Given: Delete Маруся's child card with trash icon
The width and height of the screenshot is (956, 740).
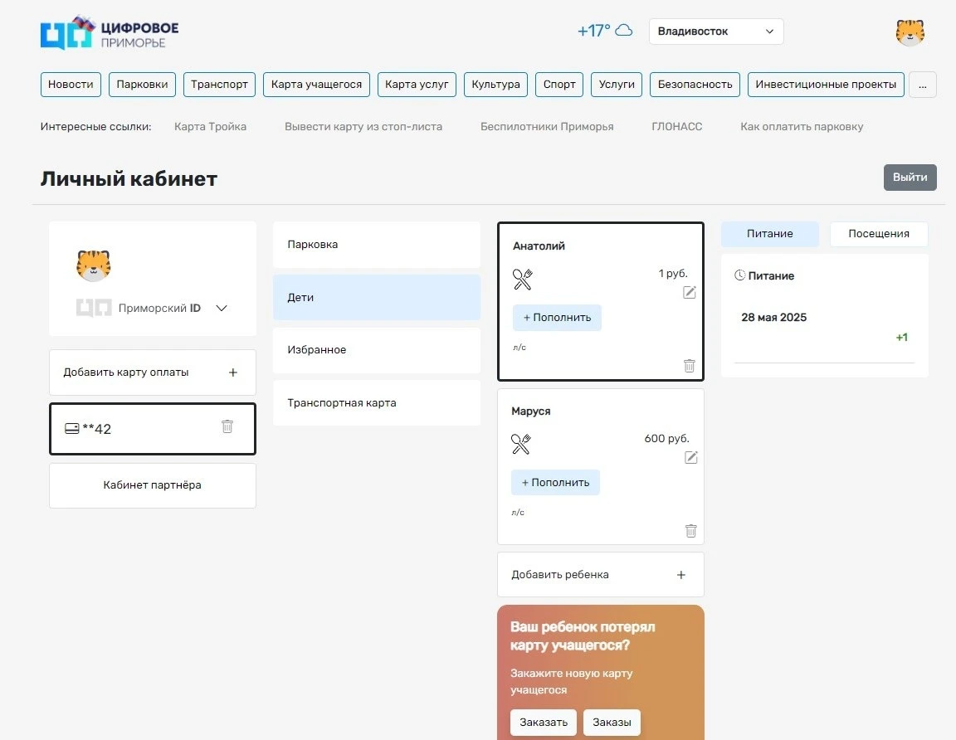Looking at the screenshot, I should [x=690, y=531].
